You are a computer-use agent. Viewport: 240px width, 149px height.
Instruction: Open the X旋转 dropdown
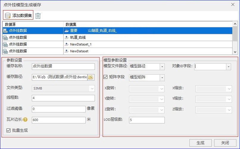tap(161, 89)
